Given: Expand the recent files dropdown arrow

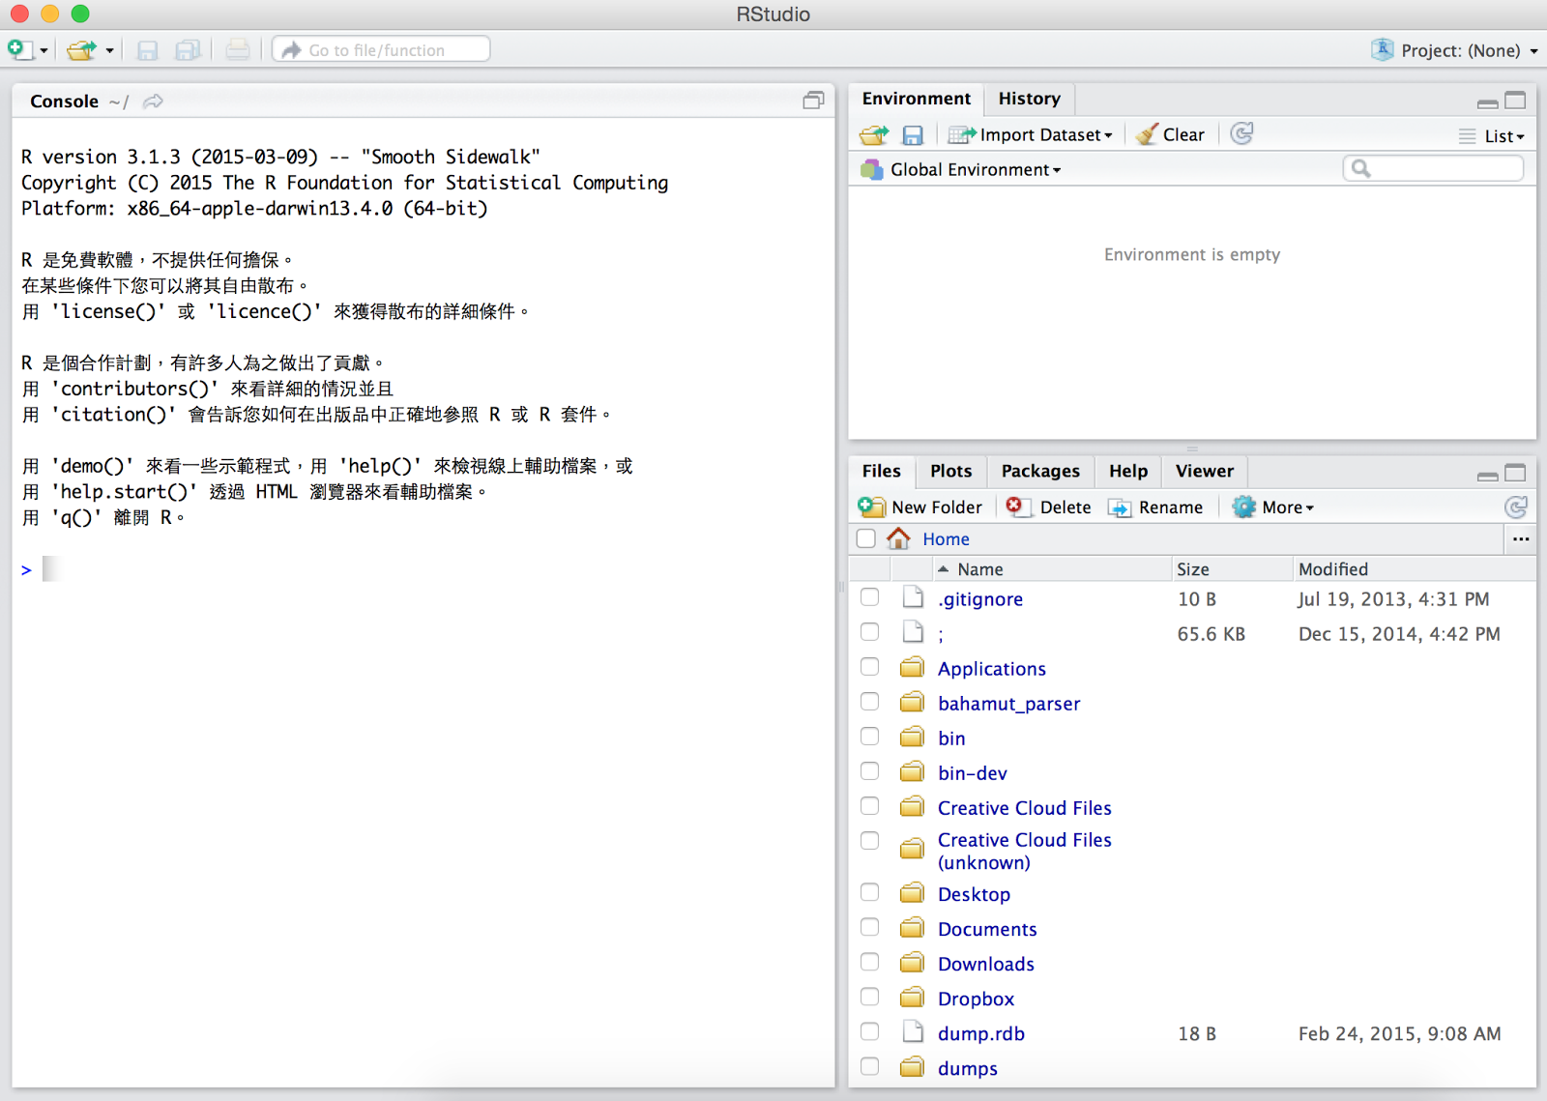Looking at the screenshot, I should click(109, 51).
